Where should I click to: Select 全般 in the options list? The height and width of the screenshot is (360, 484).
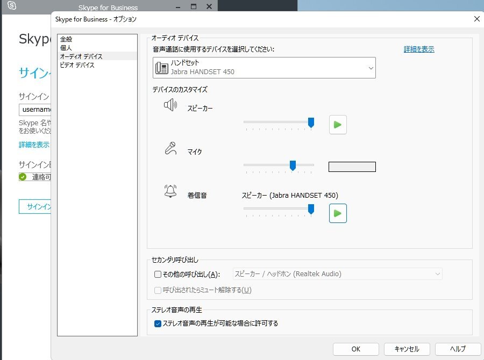[x=97, y=39]
